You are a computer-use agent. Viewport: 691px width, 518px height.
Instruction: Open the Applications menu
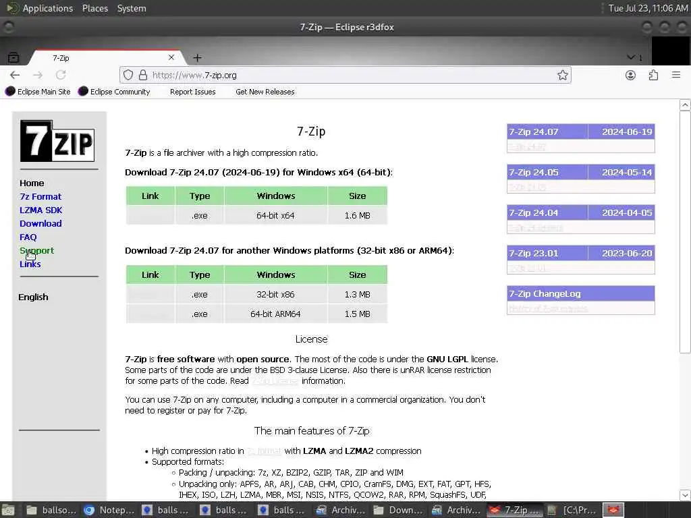coord(48,8)
